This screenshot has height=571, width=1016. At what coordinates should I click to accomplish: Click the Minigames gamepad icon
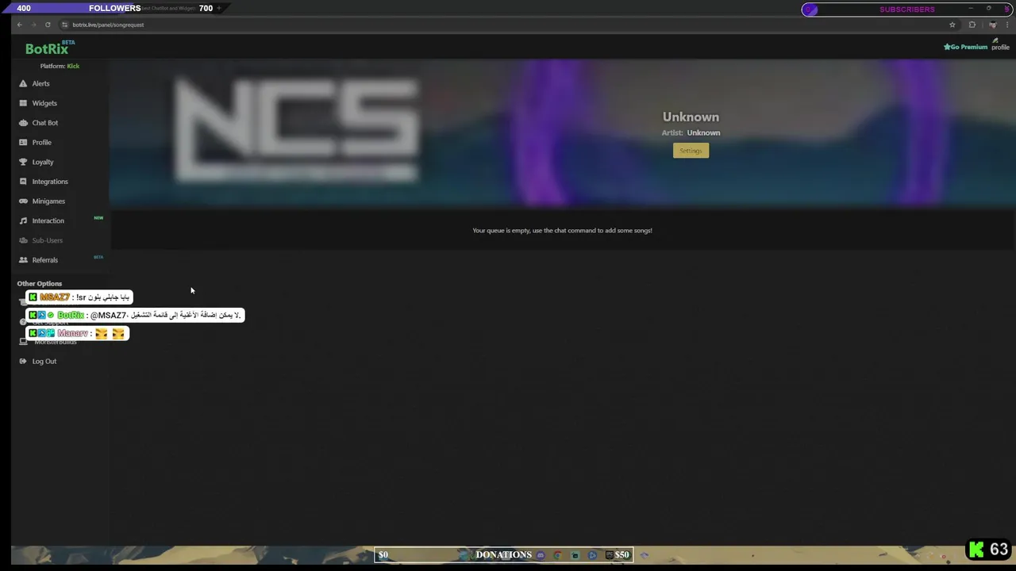[23, 201]
